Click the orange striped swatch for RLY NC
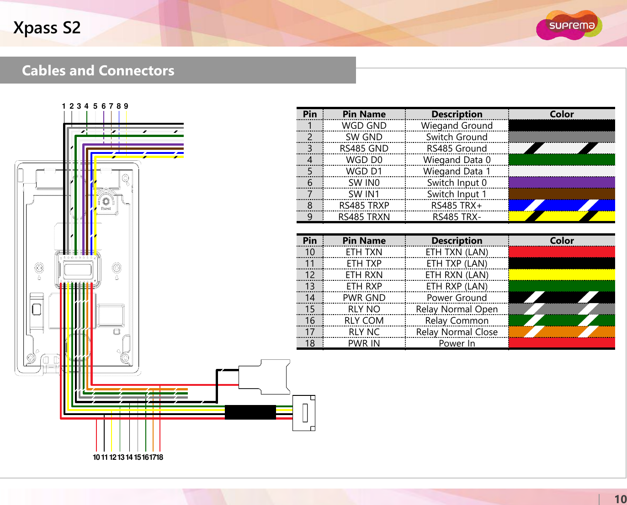The image size is (627, 505). coord(562,332)
